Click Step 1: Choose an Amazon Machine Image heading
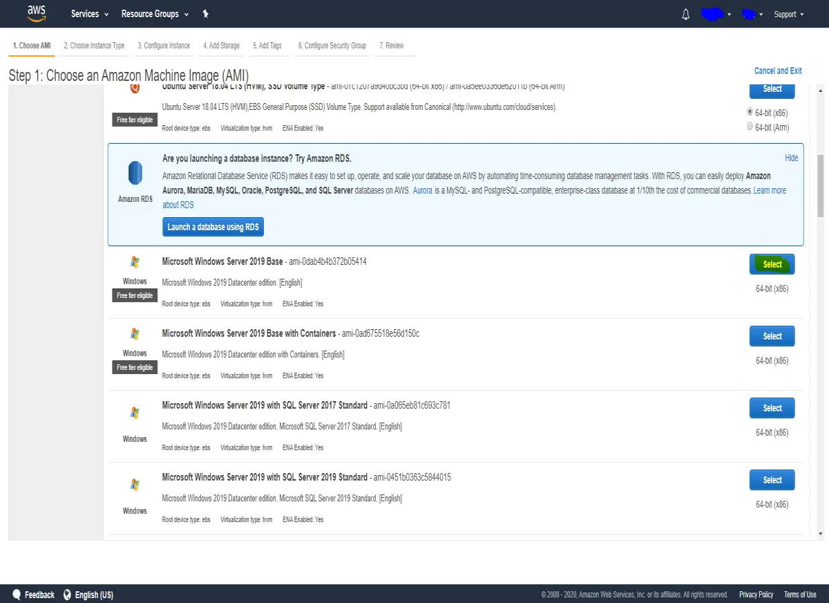829x603 pixels. point(128,75)
